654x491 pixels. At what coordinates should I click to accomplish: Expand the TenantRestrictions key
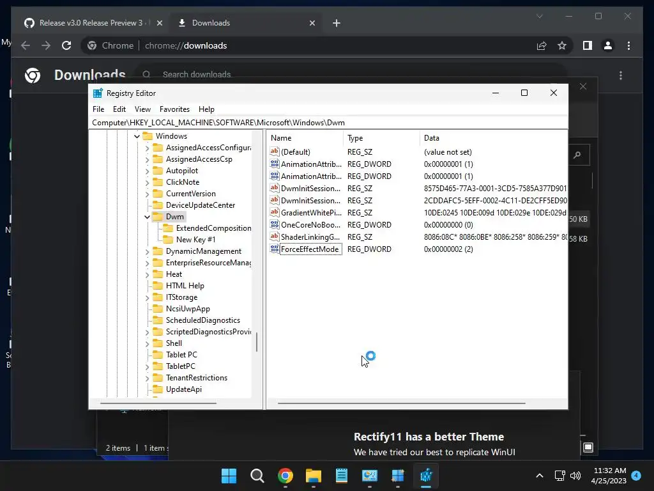pyautogui.click(x=147, y=378)
